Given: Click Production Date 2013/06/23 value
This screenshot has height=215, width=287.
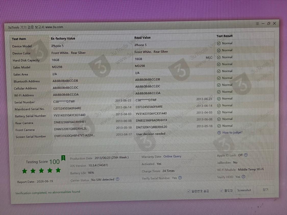Looking at the screenshot, I should pos(111,158).
